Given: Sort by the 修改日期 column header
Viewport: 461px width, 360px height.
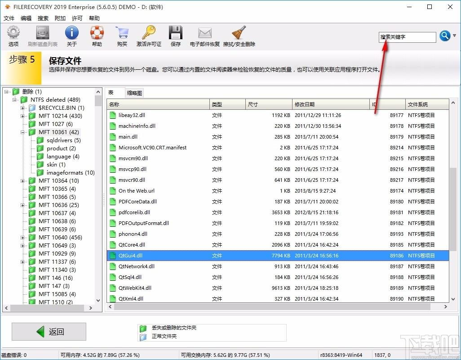Looking at the screenshot, I should (331, 104).
